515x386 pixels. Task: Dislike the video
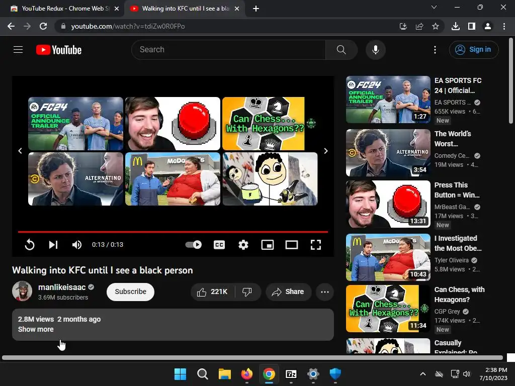(x=247, y=292)
